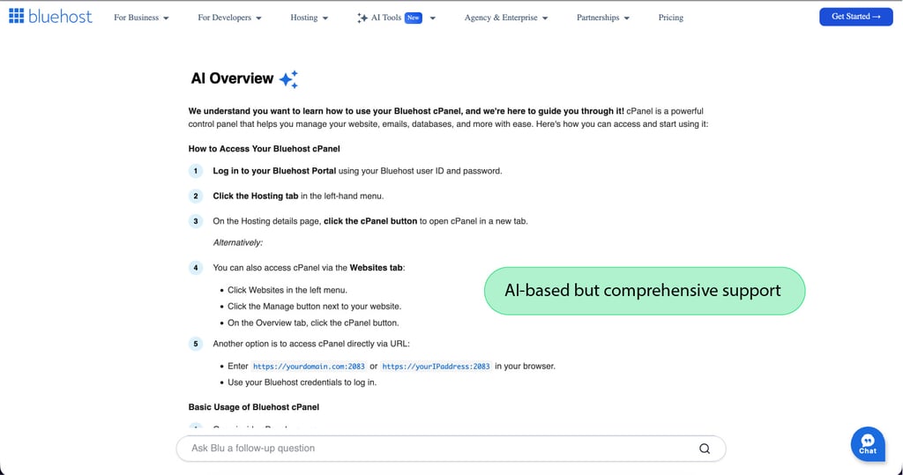Click 'On the Overview tab, click the cPanel button.'

point(313,323)
